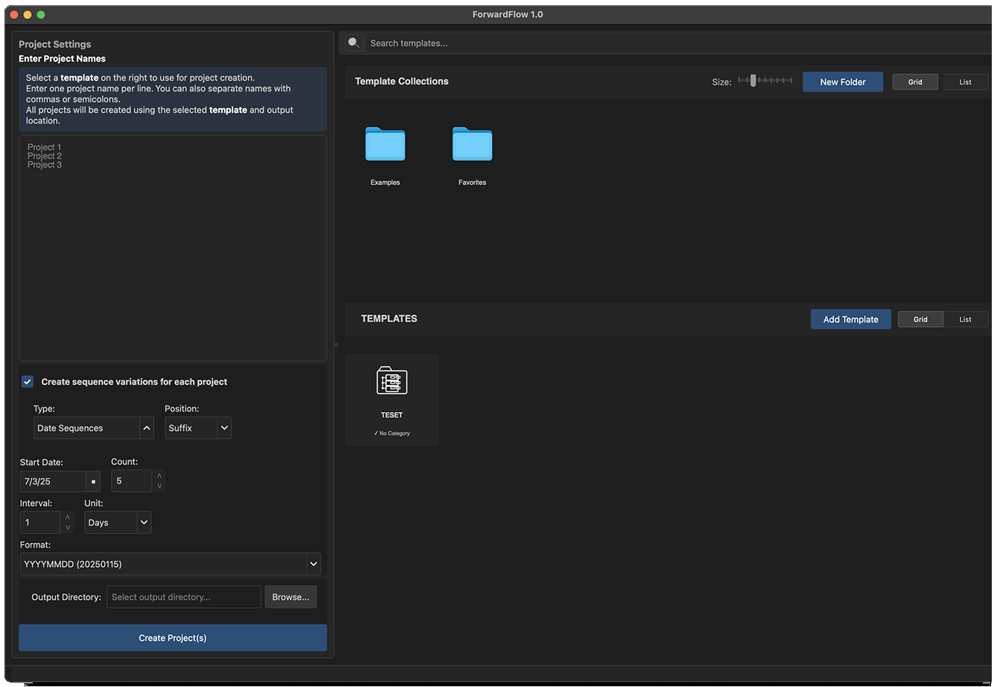The height and width of the screenshot is (687, 997).
Task: Expand the Format YYYYMMDD dropdown
Action: coord(313,564)
